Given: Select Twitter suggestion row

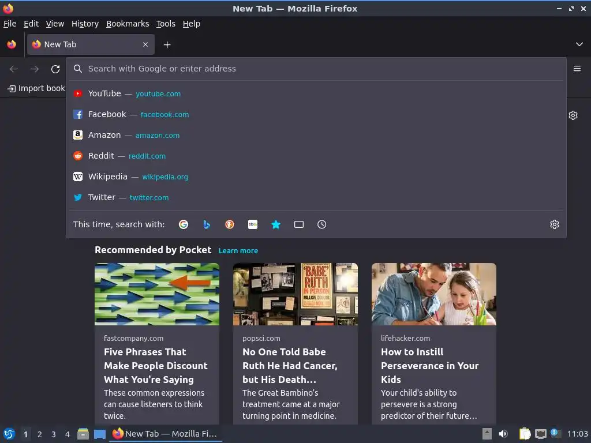Looking at the screenshot, I should tap(316, 197).
